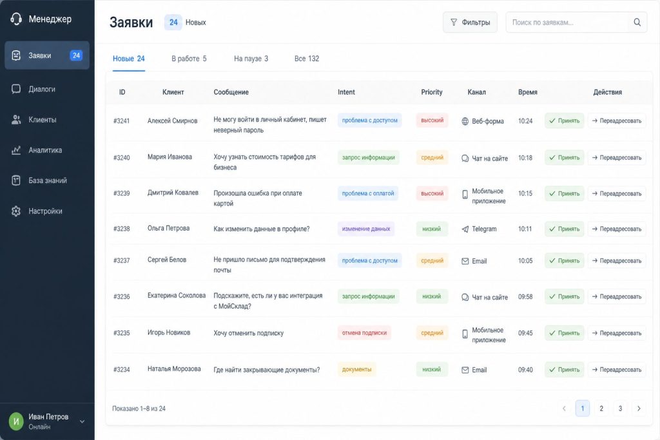The image size is (660, 440).
Task: Open Клиенты people icon in sidebar
Action: click(16, 119)
